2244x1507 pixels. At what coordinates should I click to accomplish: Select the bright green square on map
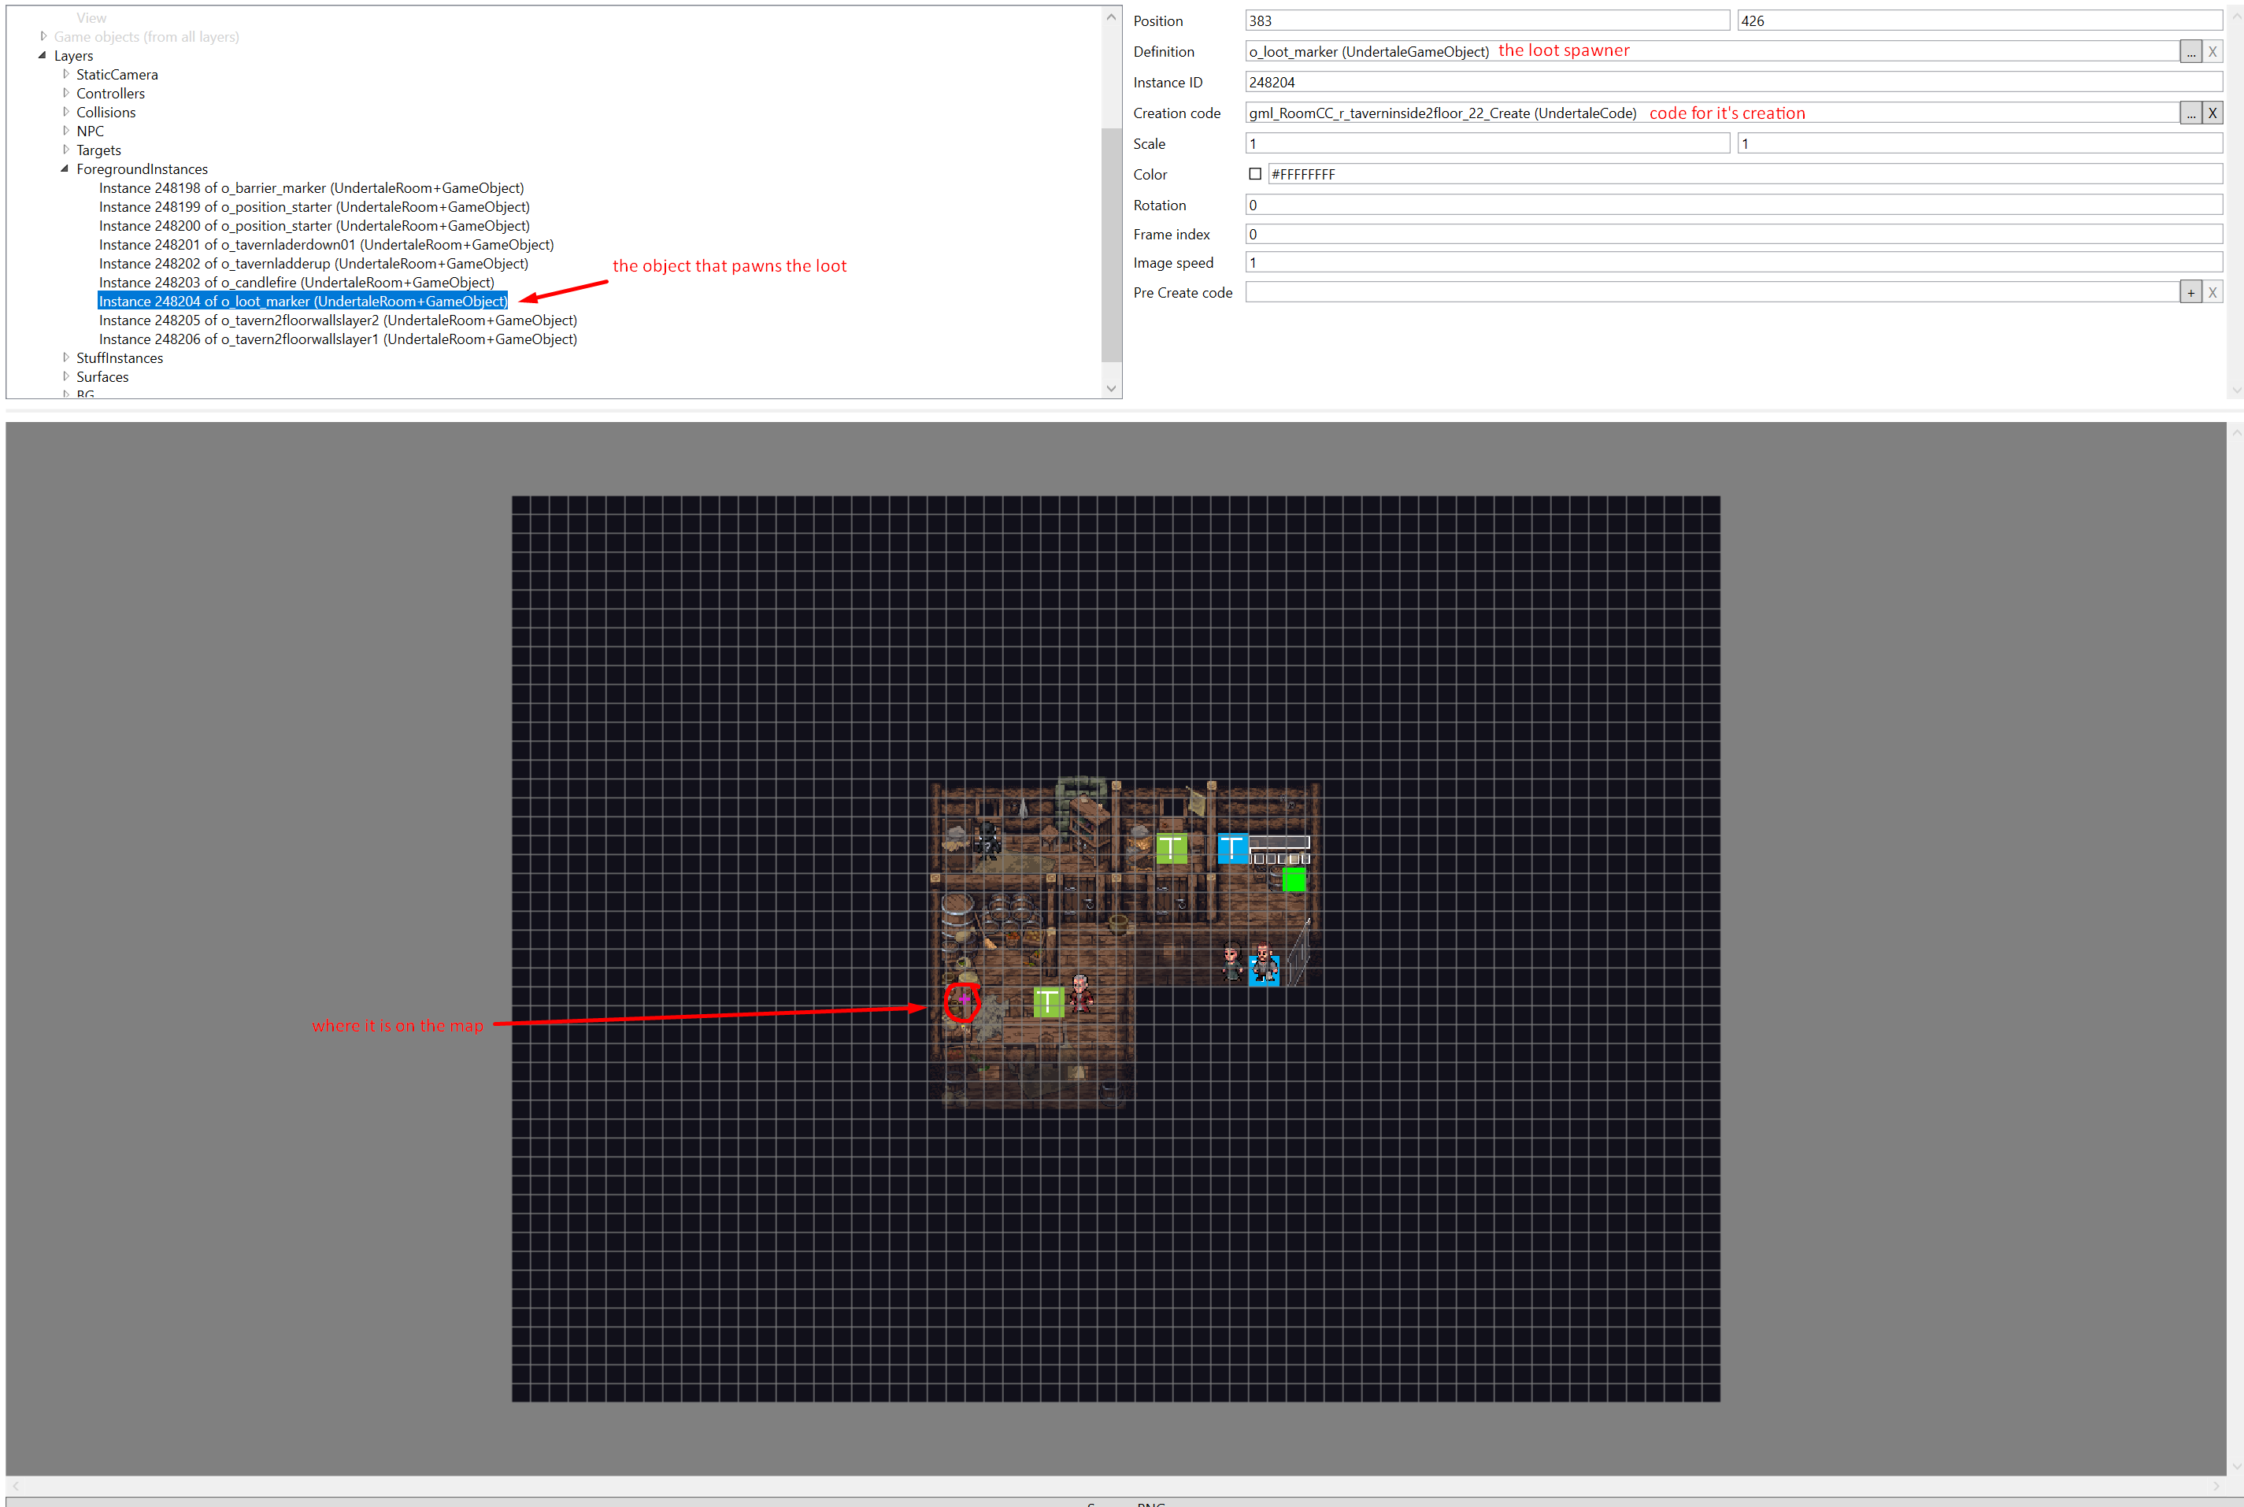pos(1294,879)
